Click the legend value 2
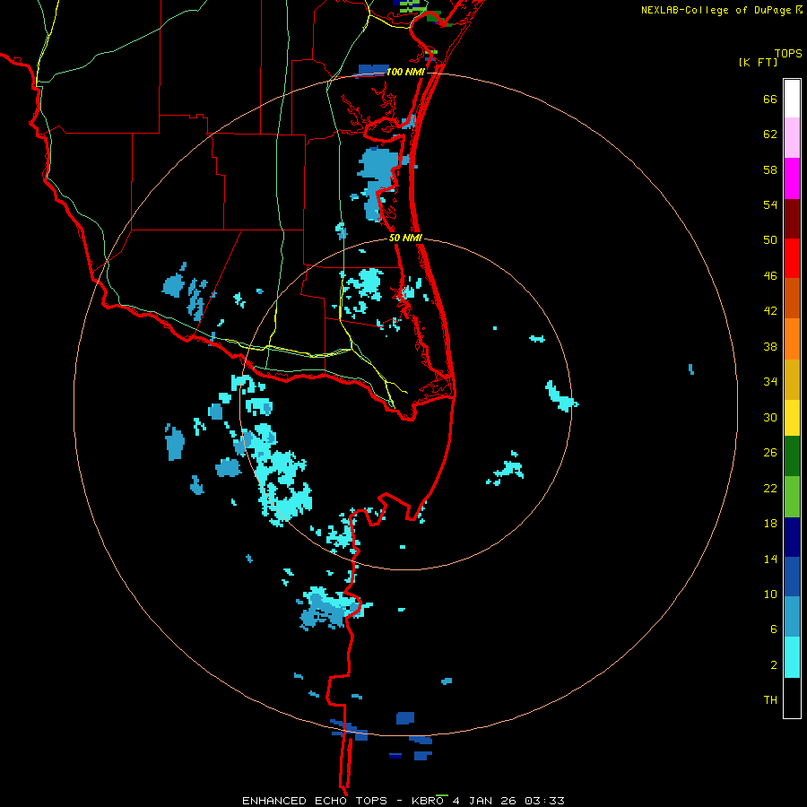The image size is (807, 807). coord(774,665)
